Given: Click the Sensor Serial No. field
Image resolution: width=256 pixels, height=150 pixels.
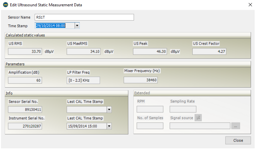Looking at the screenshot, I should (x=25, y=110).
